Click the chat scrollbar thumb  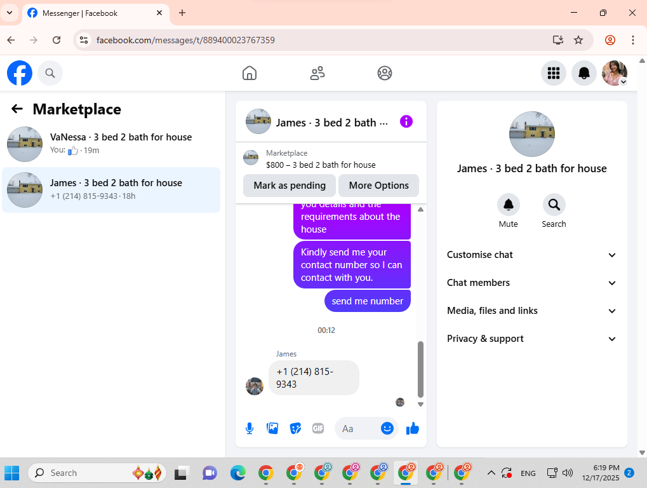[x=420, y=369]
